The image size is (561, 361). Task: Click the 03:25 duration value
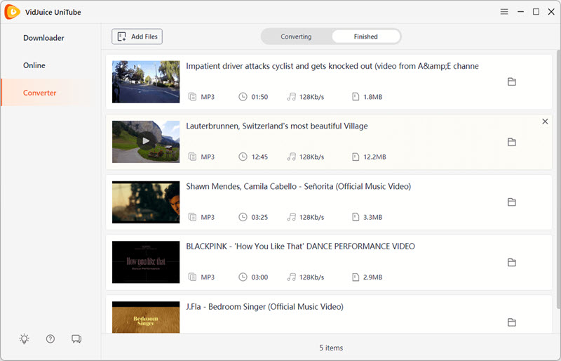[259, 217]
